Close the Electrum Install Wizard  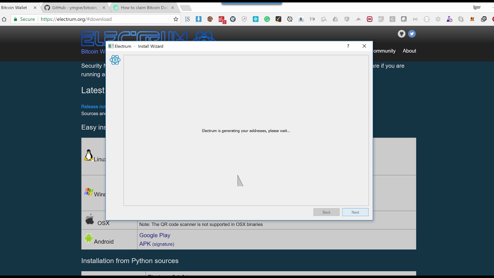click(x=364, y=46)
